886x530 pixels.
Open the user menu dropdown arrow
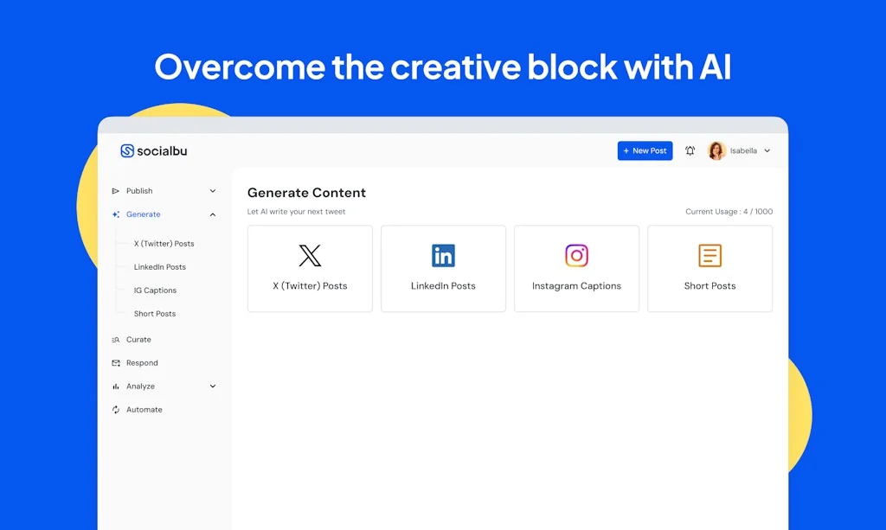point(767,151)
